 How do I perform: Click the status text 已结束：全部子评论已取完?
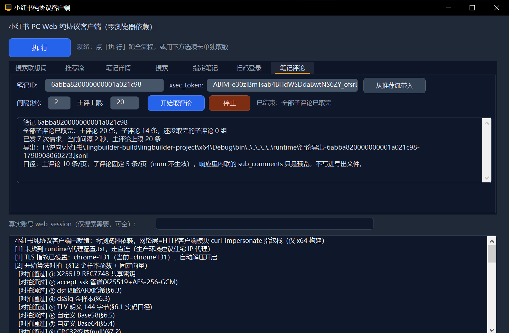point(294,103)
